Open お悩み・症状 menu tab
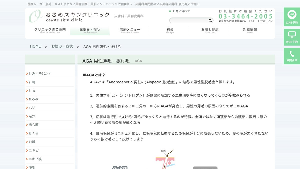The height and width of the screenshot is (169, 300). coord(90,31)
